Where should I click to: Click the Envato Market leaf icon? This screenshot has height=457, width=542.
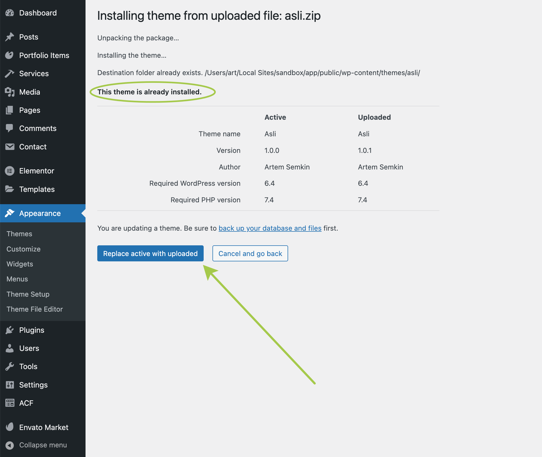(10, 427)
